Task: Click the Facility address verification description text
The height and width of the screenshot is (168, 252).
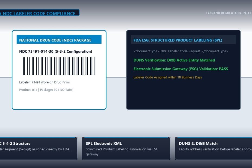Action: [215, 149]
